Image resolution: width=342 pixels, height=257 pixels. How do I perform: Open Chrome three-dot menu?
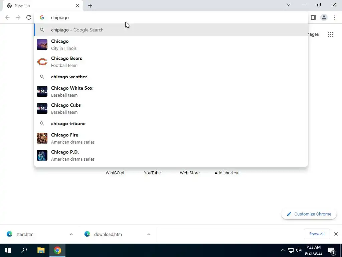click(x=335, y=17)
